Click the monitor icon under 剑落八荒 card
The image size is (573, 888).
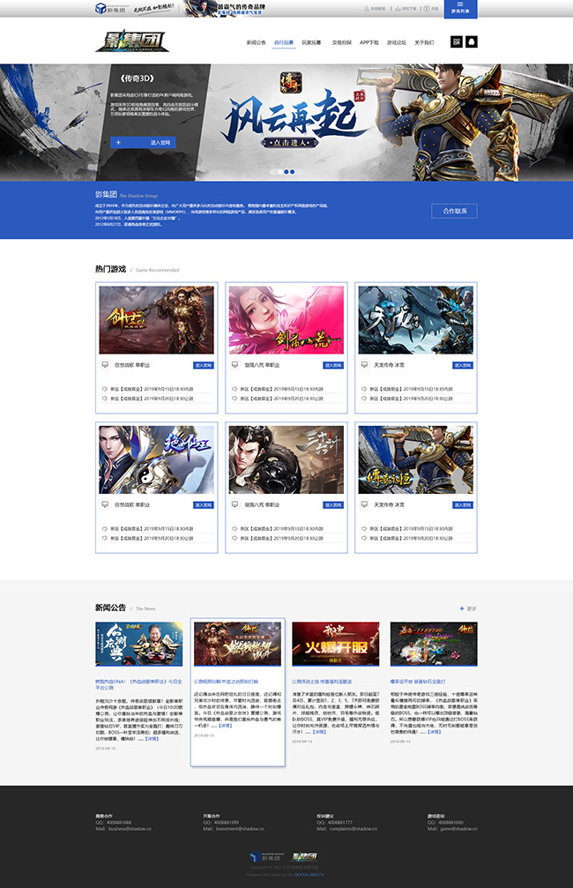234,364
